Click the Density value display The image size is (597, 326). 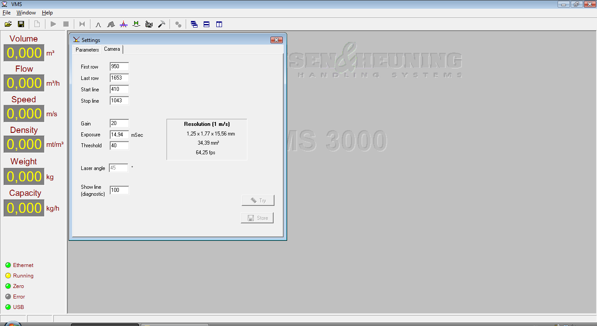(24, 144)
